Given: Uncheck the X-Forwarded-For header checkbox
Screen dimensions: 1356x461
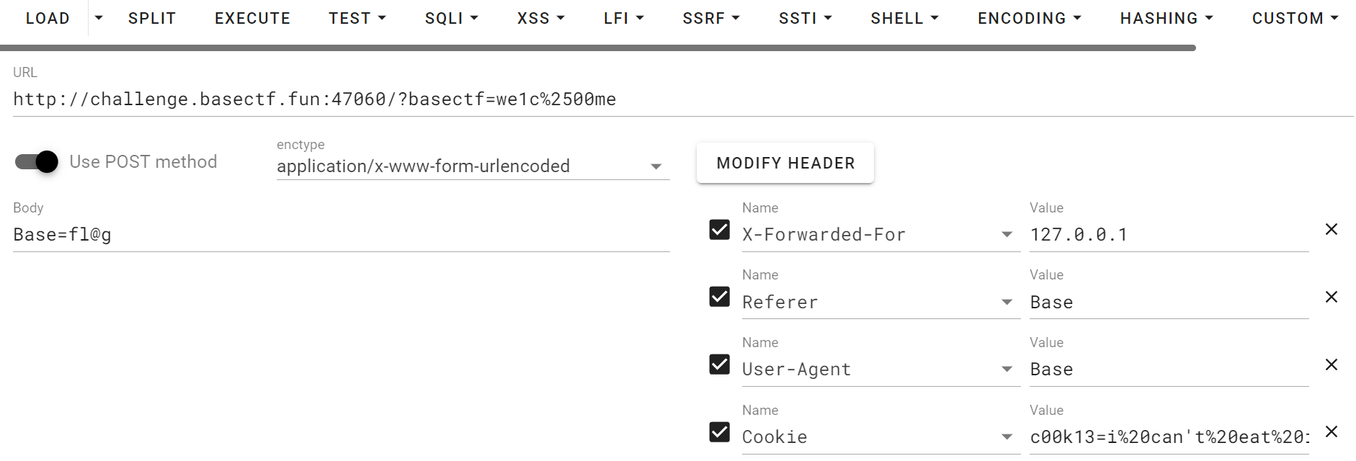Looking at the screenshot, I should (x=719, y=229).
